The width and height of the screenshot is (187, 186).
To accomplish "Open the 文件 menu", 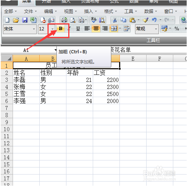I will [x=30, y=11].
